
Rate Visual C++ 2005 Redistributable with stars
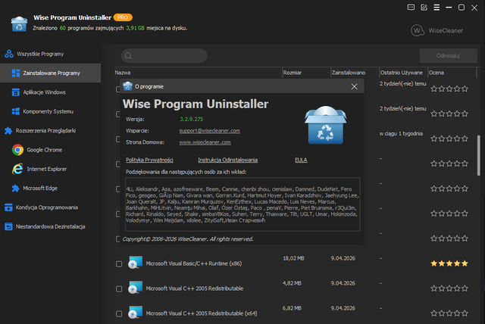pos(449,288)
